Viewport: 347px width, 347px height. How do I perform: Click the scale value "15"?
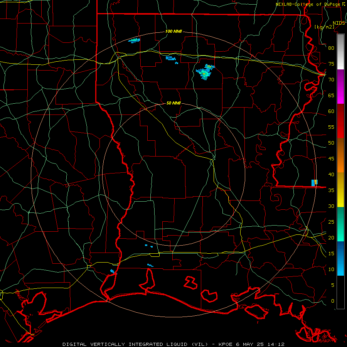point(331,254)
